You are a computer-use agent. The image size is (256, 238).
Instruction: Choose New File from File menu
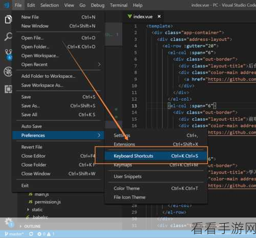(x=58, y=17)
